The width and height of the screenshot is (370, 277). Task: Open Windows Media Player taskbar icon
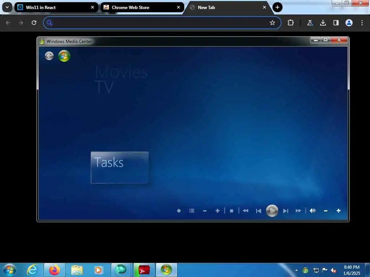click(98, 270)
